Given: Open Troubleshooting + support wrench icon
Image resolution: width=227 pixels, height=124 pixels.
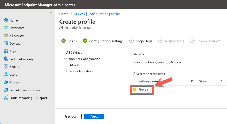Looking at the screenshot, I should tap(6, 98).
